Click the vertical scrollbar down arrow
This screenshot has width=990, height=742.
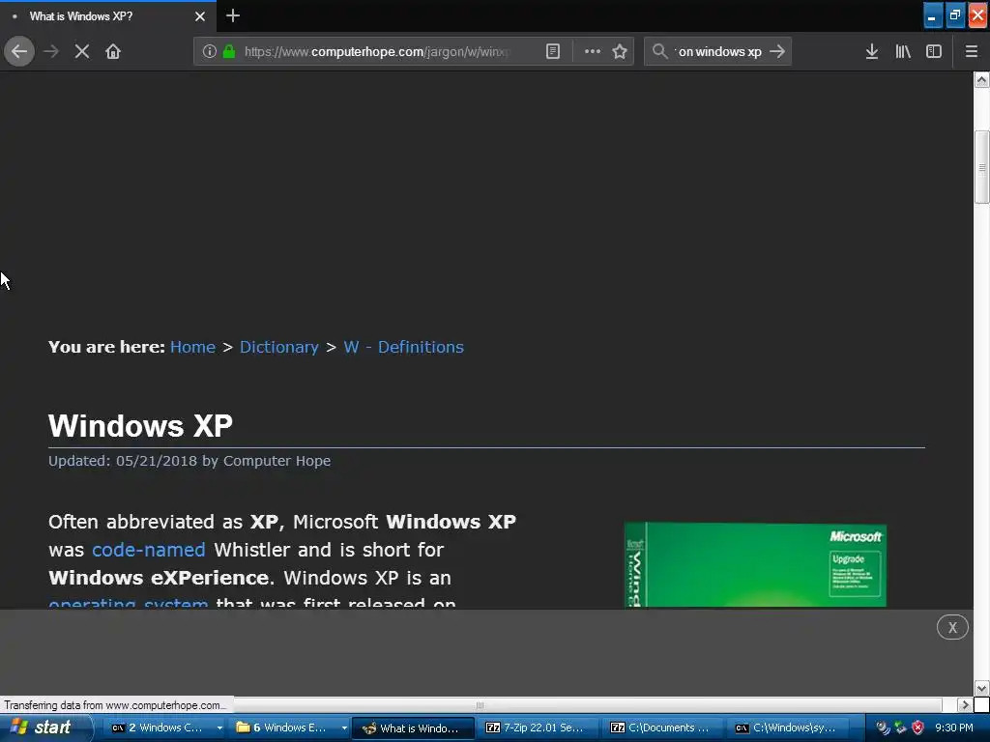[x=981, y=688]
